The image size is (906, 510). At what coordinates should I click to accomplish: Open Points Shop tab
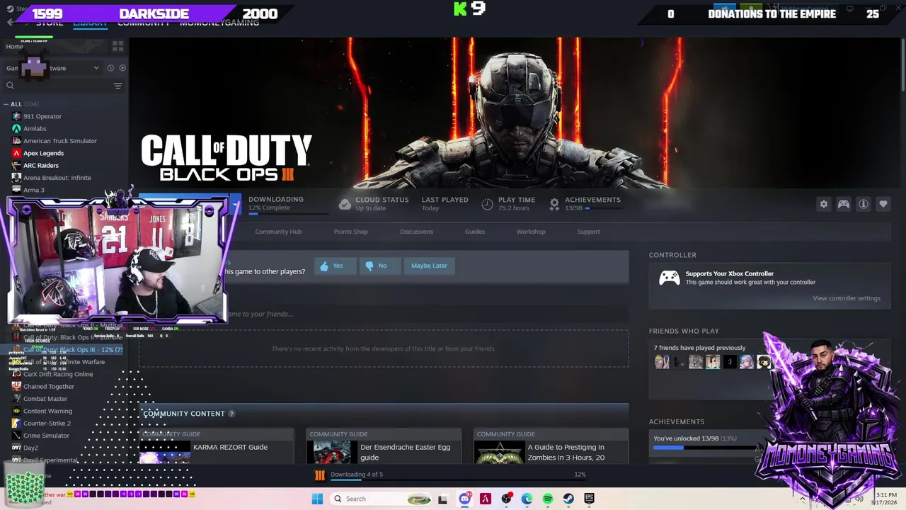pyautogui.click(x=350, y=232)
